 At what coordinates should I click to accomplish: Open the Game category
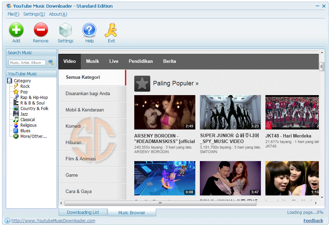[92, 175]
